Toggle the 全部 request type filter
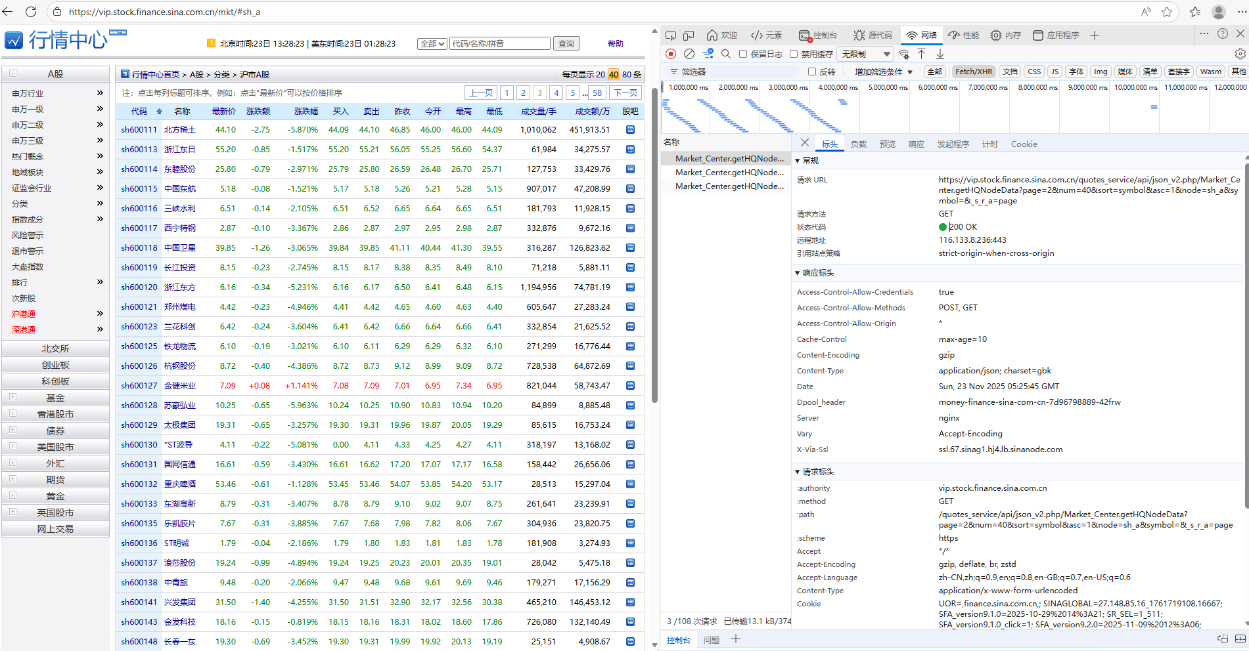The width and height of the screenshot is (1249, 651). 934,72
